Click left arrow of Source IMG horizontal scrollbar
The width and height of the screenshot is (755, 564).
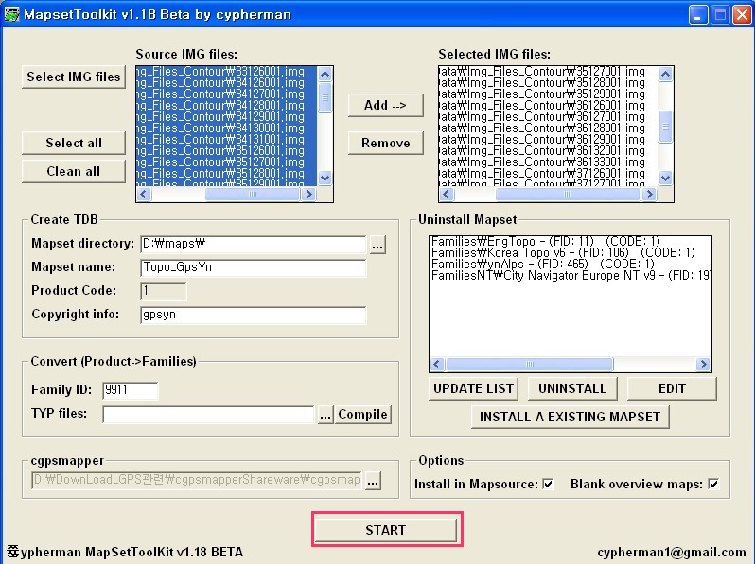144,195
